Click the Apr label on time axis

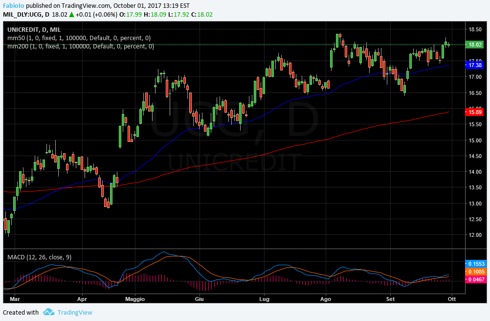[x=82, y=299]
